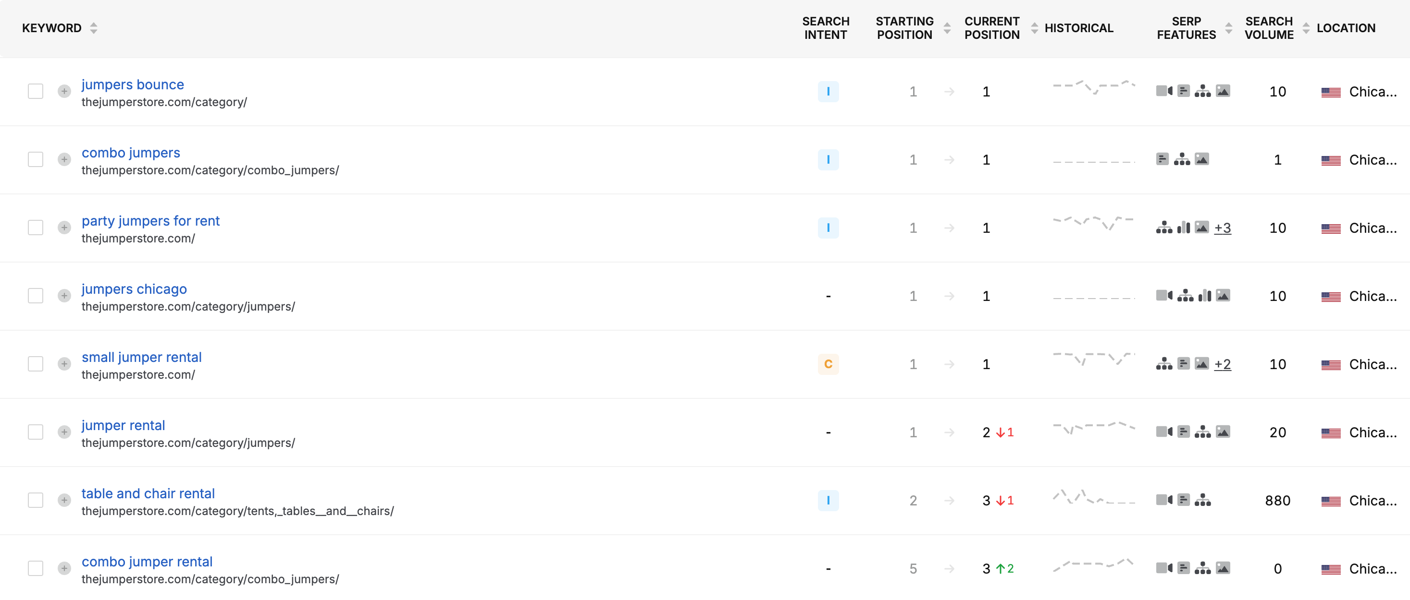Viewport: 1410px width, 600px height.
Task: Click the Location column header
Action: pos(1346,28)
